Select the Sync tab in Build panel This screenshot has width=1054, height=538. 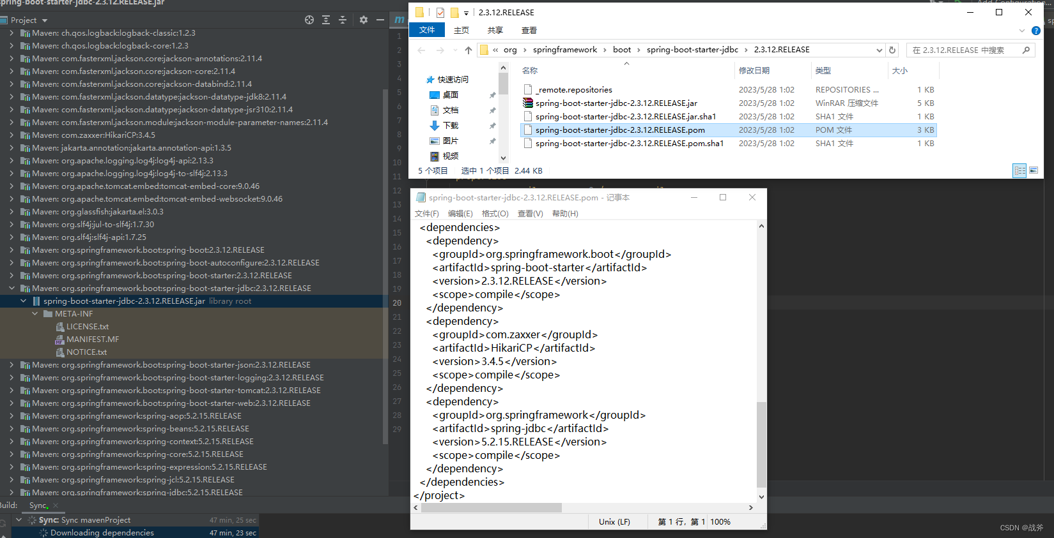(38, 505)
